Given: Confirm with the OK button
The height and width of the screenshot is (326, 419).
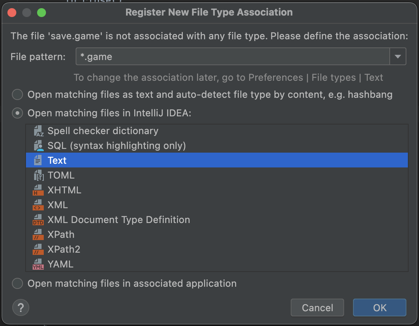Looking at the screenshot, I should pos(380,307).
